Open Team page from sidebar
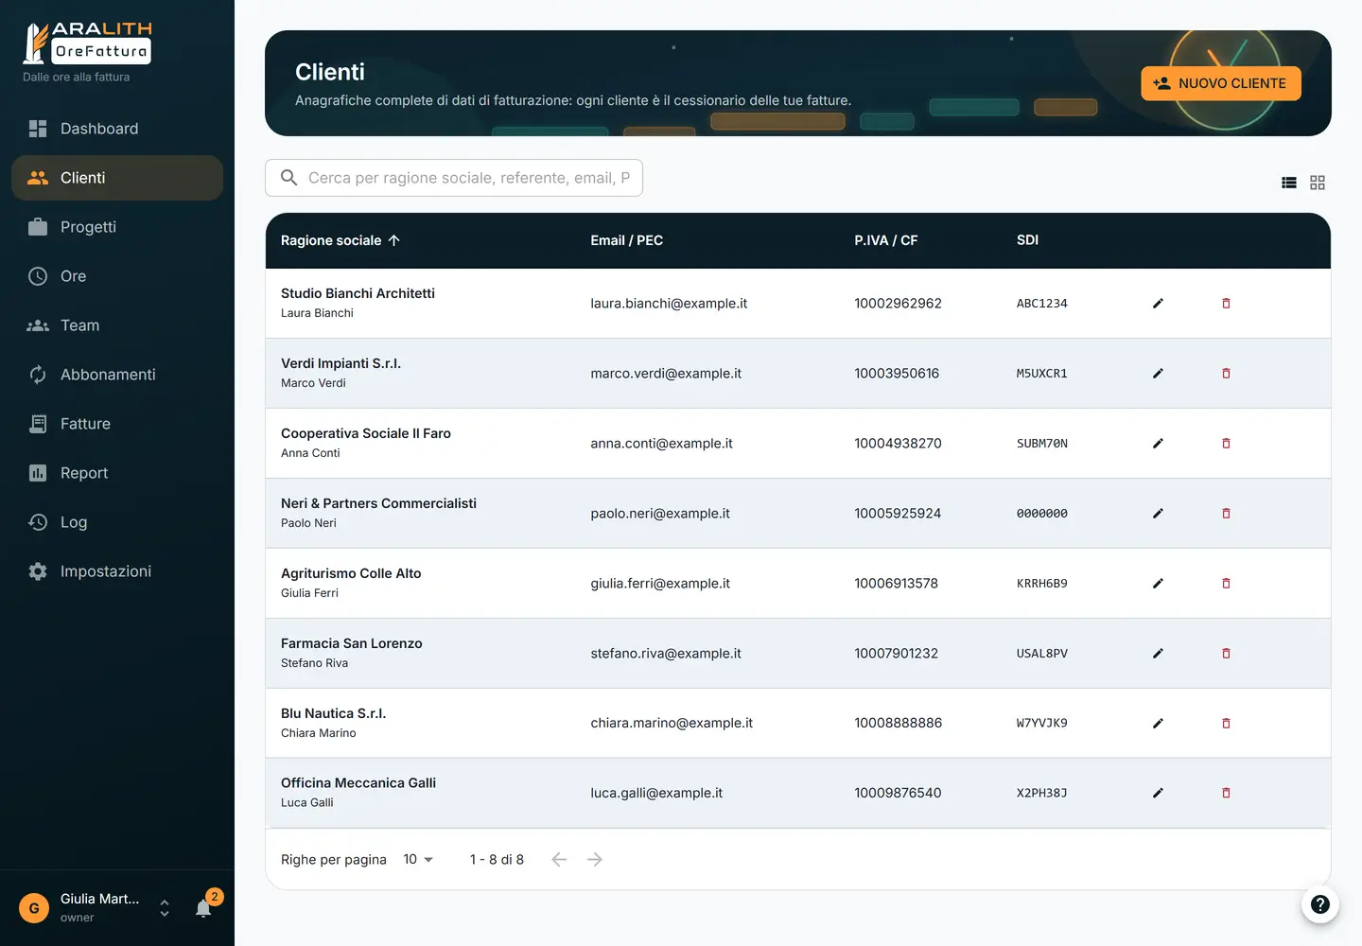1362x946 pixels. [117, 325]
